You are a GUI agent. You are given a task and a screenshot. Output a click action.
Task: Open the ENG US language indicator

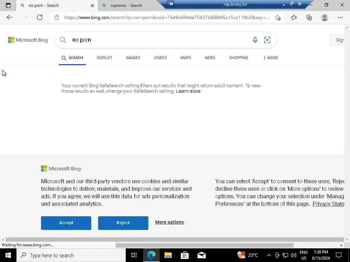304,255
